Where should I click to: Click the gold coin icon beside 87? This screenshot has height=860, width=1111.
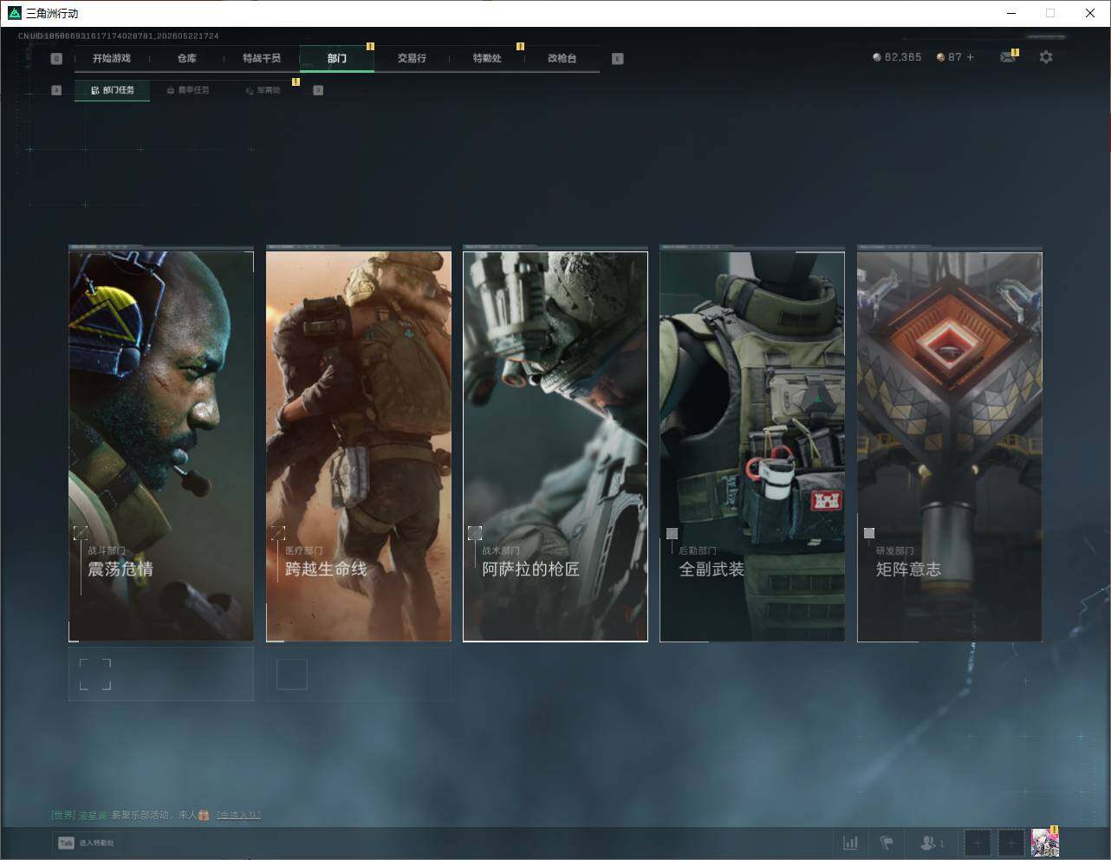940,57
